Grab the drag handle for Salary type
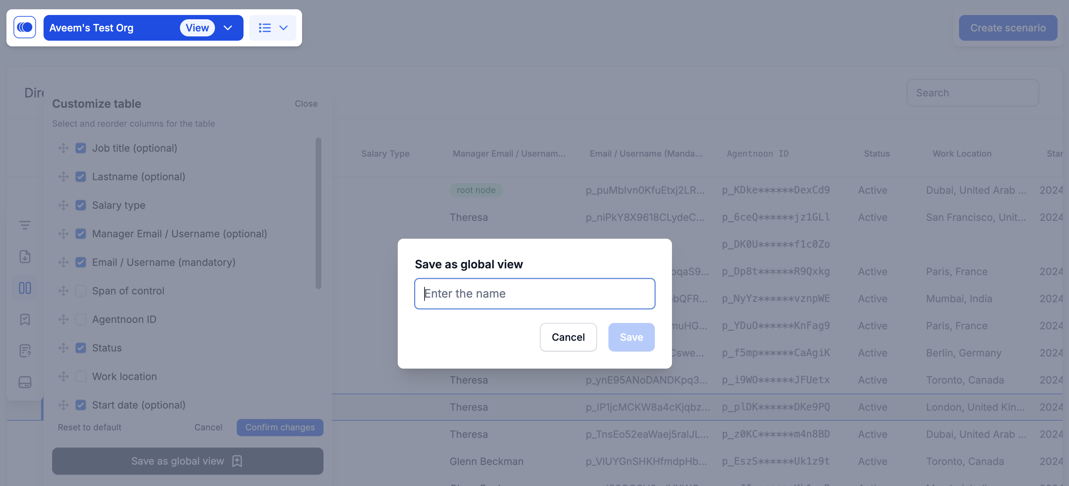Image resolution: width=1069 pixels, height=486 pixels. point(64,205)
